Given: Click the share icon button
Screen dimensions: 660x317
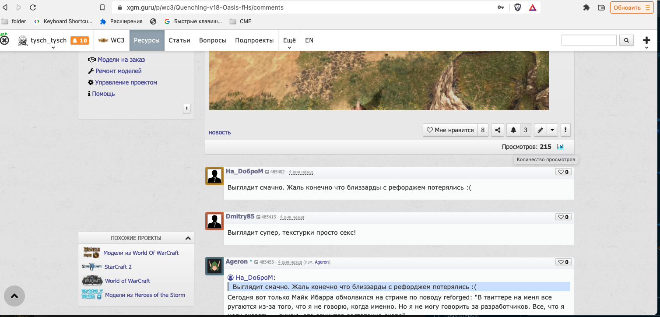Looking at the screenshot, I should [x=497, y=130].
